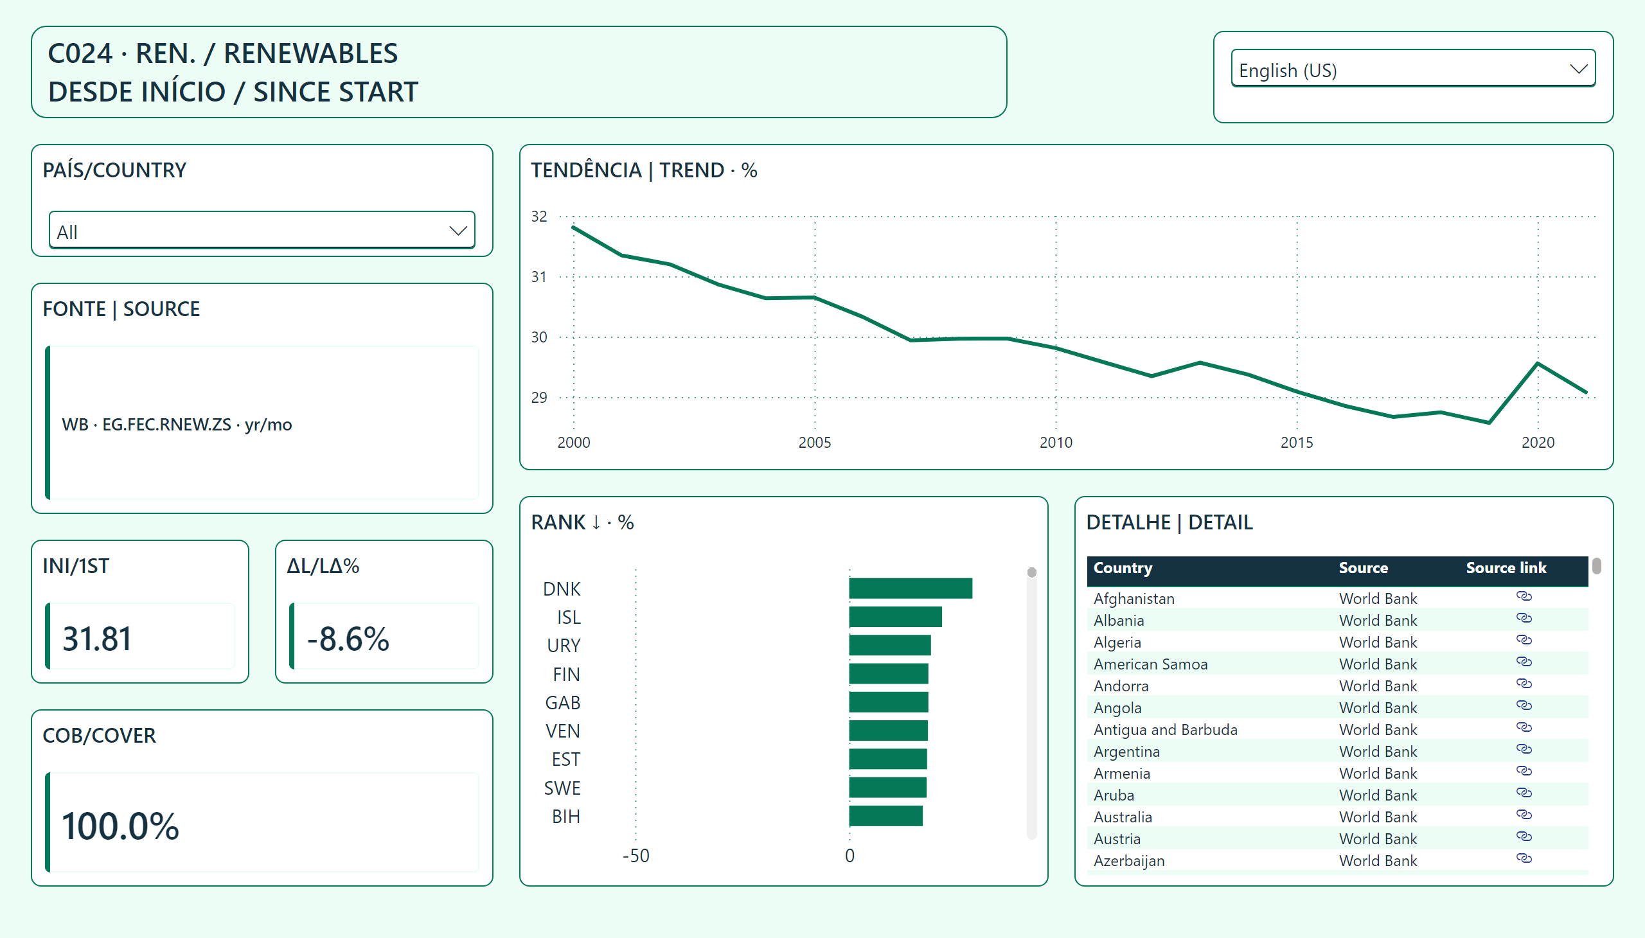The width and height of the screenshot is (1645, 938).
Task: Click the Armenia country cell
Action: (1122, 774)
